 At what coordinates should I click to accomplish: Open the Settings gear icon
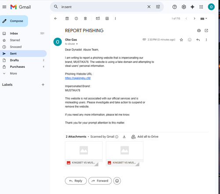(x=183, y=7)
